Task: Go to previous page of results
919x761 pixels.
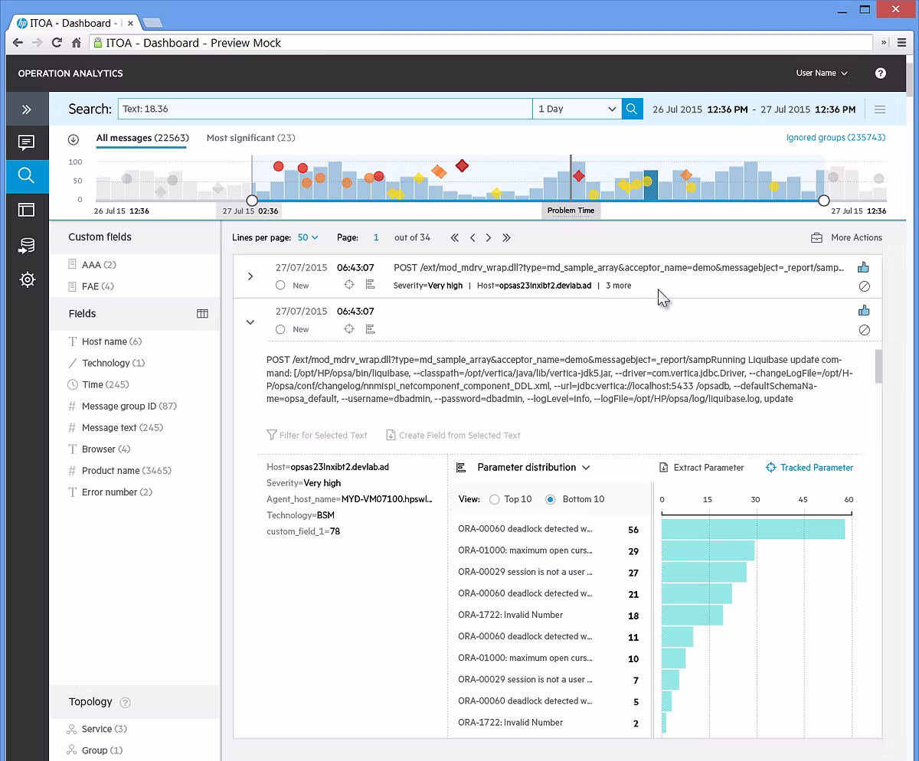Action: 473,238
